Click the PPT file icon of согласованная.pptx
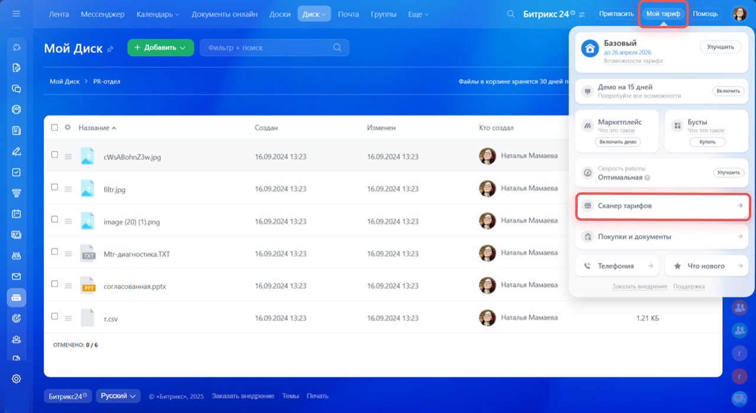This screenshot has width=756, height=413. click(87, 286)
